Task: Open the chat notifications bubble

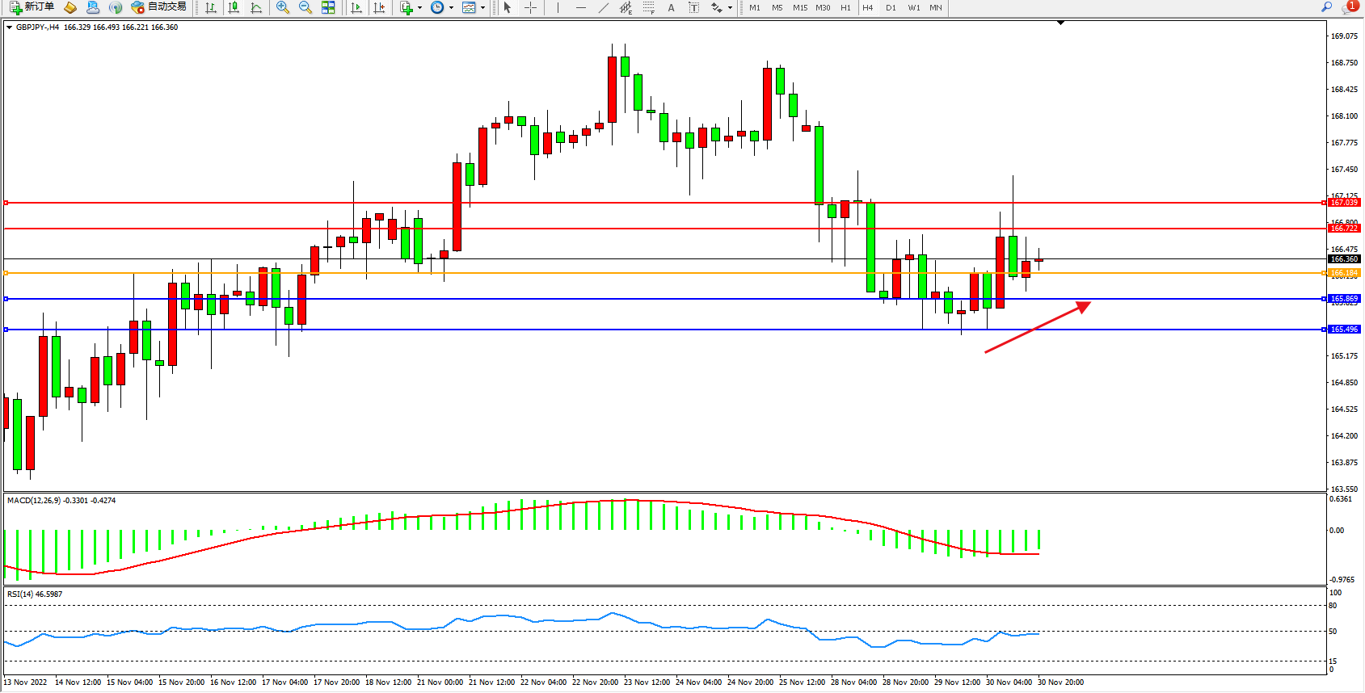Action: pyautogui.click(x=1349, y=7)
